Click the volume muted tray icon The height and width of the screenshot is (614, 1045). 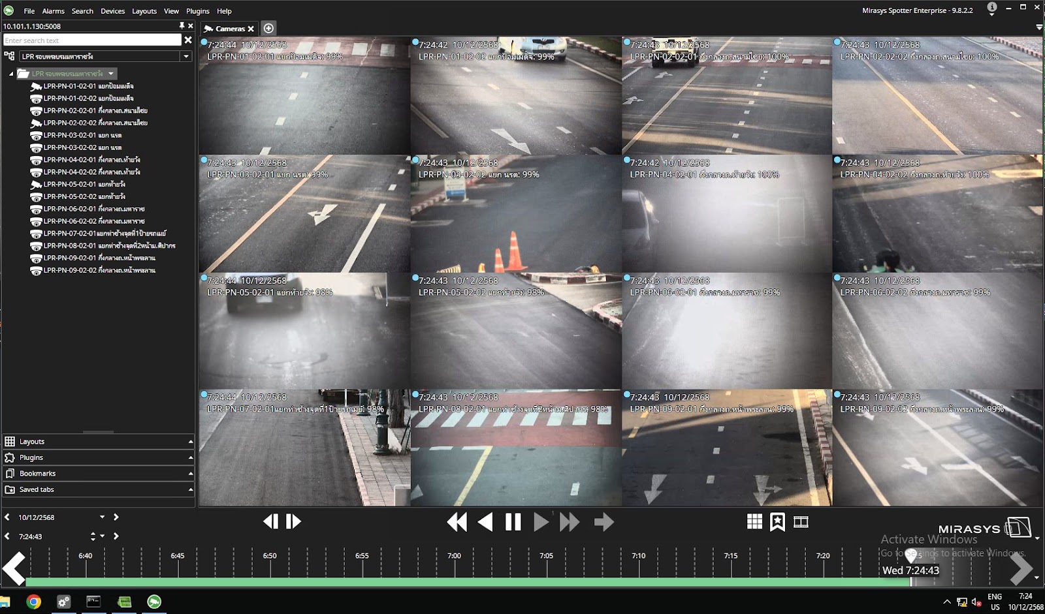click(976, 602)
